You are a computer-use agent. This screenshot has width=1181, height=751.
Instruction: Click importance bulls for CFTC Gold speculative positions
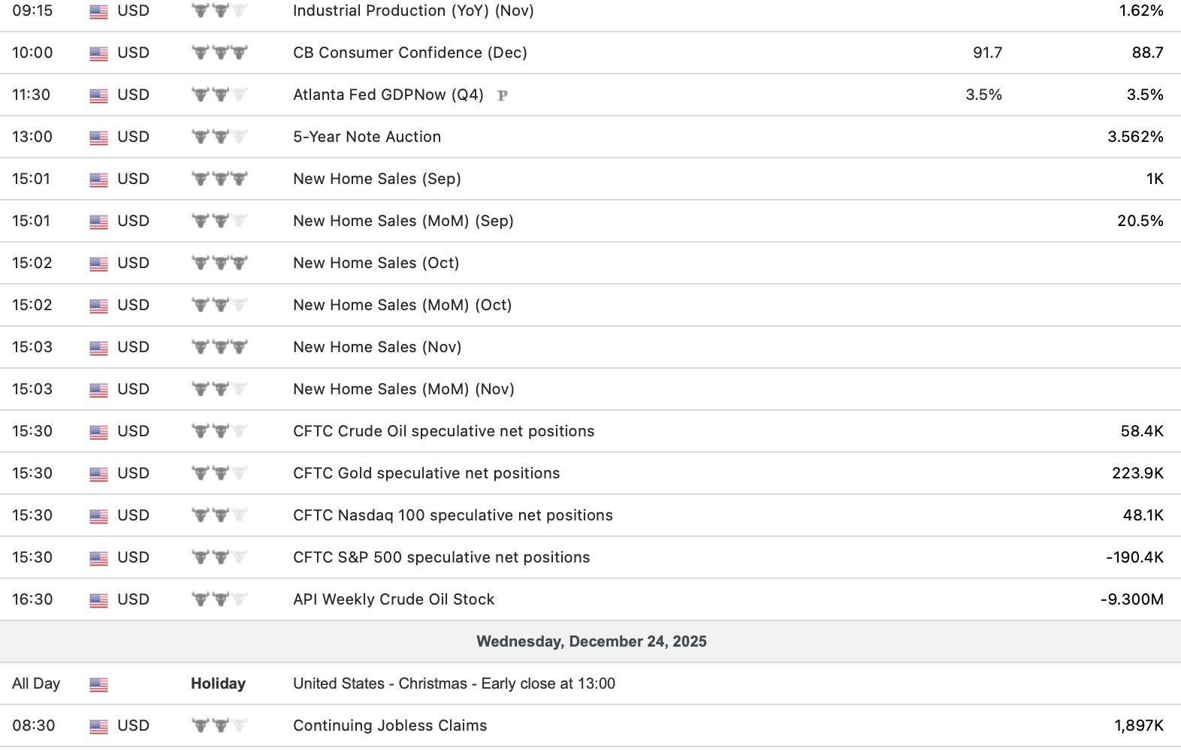click(x=219, y=473)
